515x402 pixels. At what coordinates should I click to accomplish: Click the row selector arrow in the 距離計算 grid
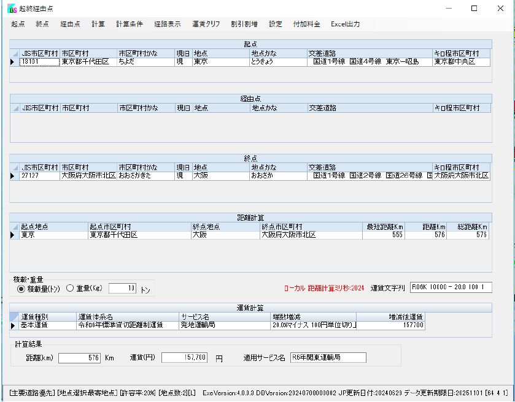[14, 235]
